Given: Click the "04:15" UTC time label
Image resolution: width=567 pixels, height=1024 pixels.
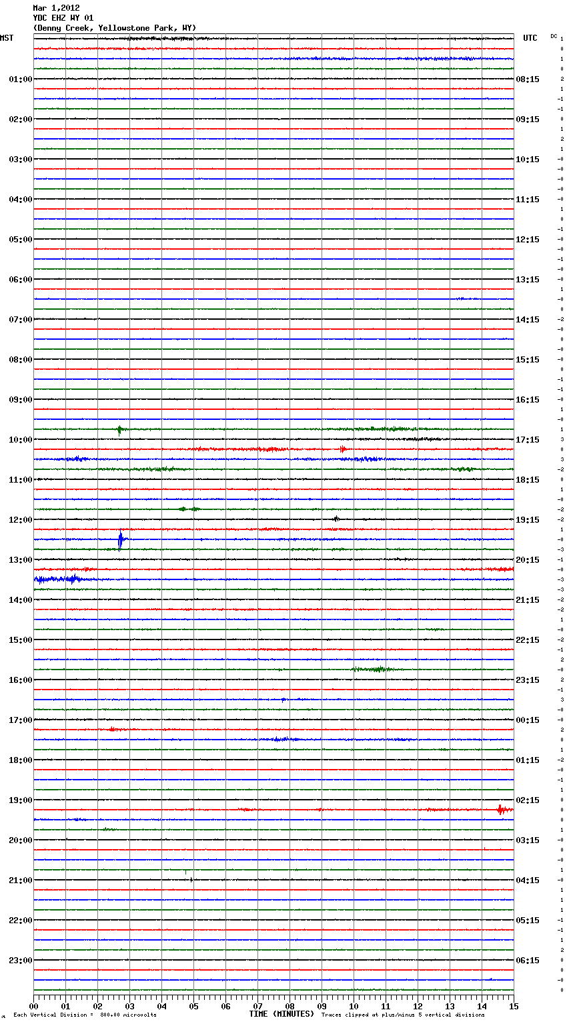Looking at the screenshot, I should [528, 880].
